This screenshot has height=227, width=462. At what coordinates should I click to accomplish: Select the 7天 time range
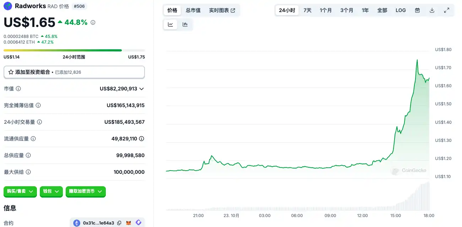point(308,10)
